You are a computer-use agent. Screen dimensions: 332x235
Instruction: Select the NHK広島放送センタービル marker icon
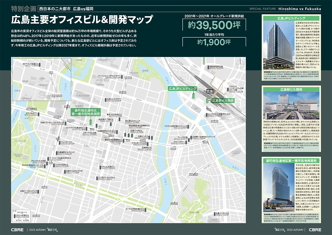tap(45, 166)
